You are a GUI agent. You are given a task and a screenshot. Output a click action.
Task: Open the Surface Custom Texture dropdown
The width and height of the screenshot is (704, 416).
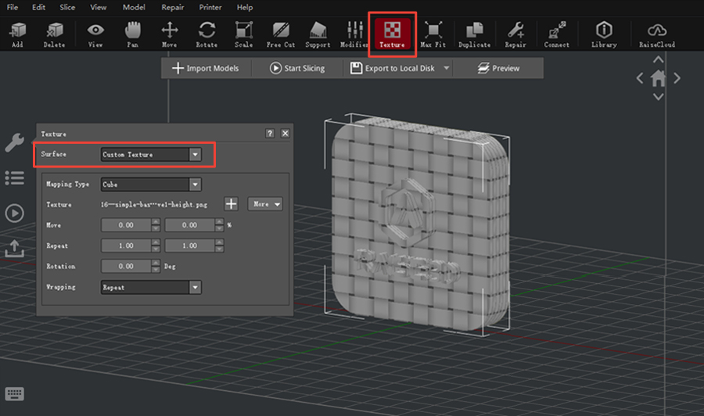151,154
